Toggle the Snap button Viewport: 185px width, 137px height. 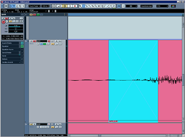pyautogui.click(x=123, y=6)
